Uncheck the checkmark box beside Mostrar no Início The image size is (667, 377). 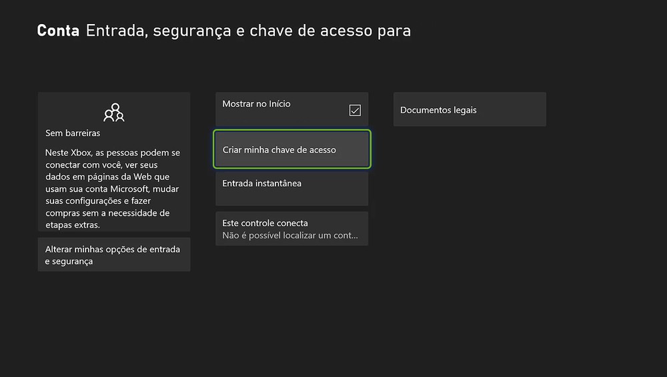click(x=355, y=110)
